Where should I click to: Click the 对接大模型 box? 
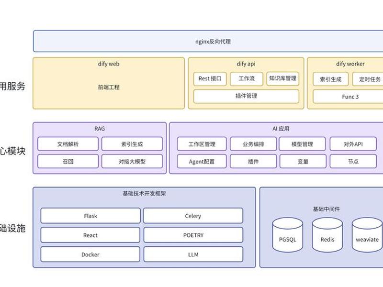click(x=132, y=161)
